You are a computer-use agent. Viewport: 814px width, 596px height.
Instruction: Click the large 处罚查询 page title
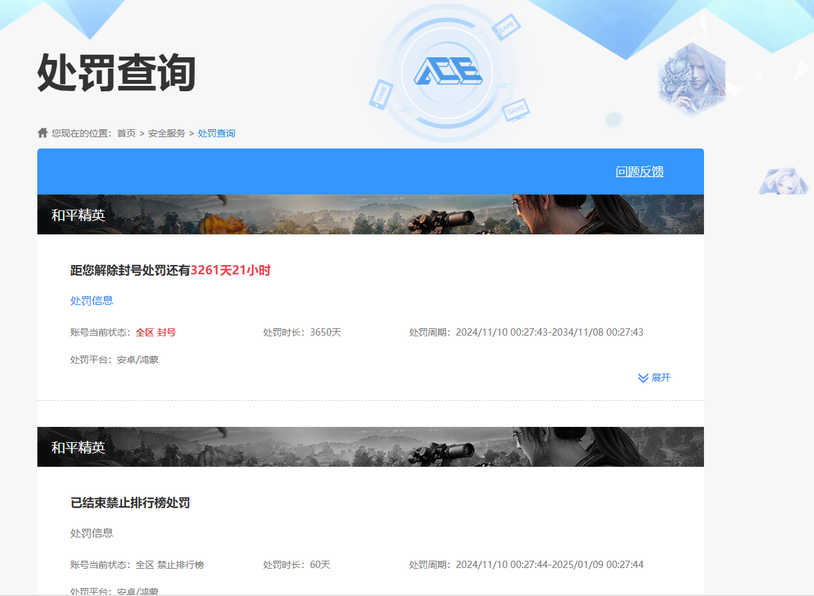(x=116, y=73)
